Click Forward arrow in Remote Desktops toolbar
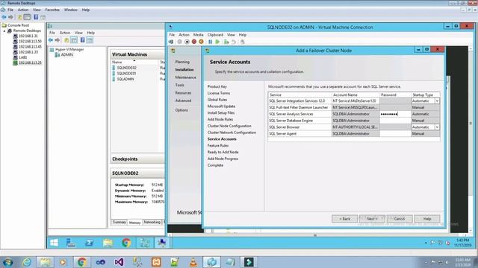This screenshot has height=268, width=478. (10, 17)
